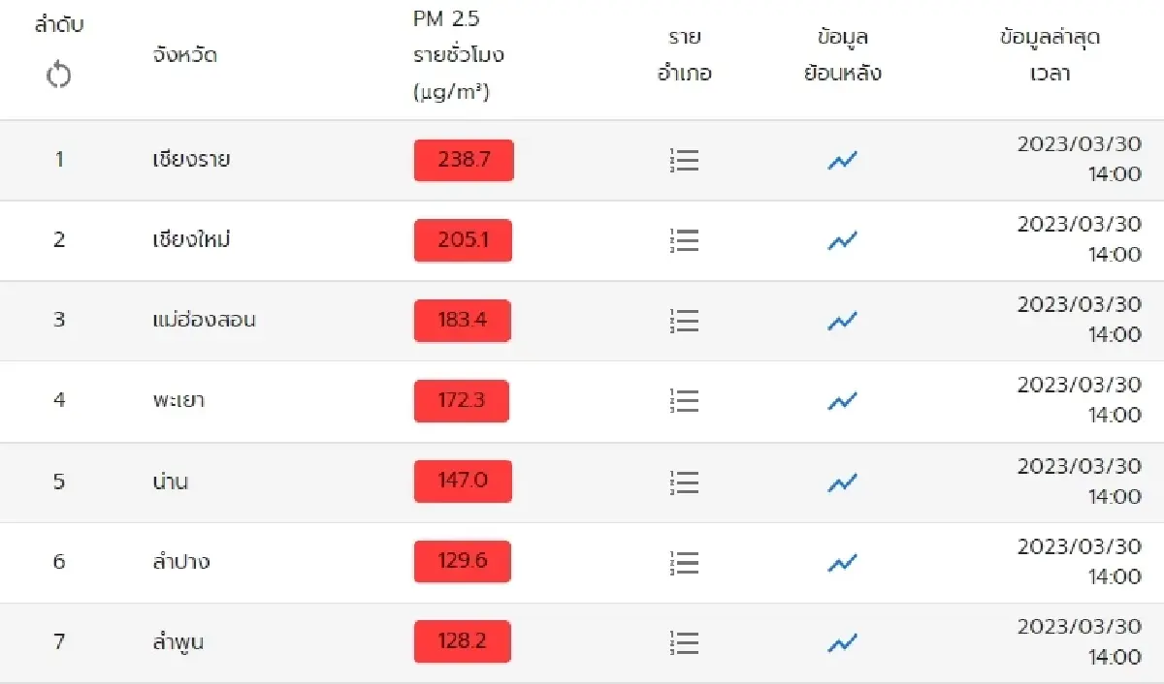The height and width of the screenshot is (684, 1164).
Task: Select the red PM2.5 value 205.1 for เชียงใหม่
Action: click(463, 240)
